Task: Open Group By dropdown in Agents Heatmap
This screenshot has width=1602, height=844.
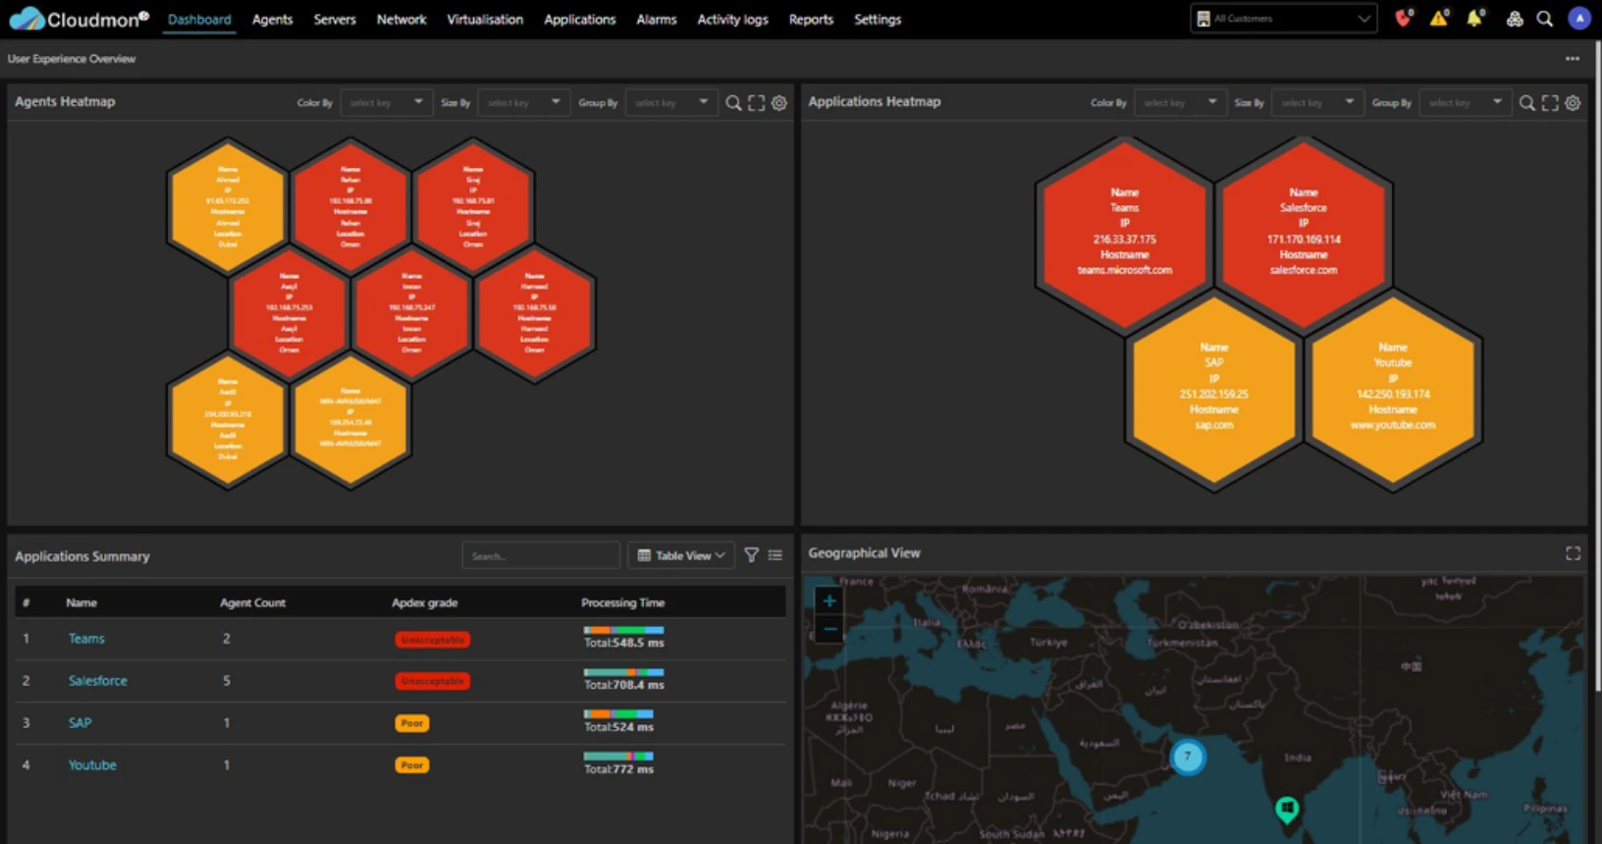Action: pyautogui.click(x=671, y=102)
